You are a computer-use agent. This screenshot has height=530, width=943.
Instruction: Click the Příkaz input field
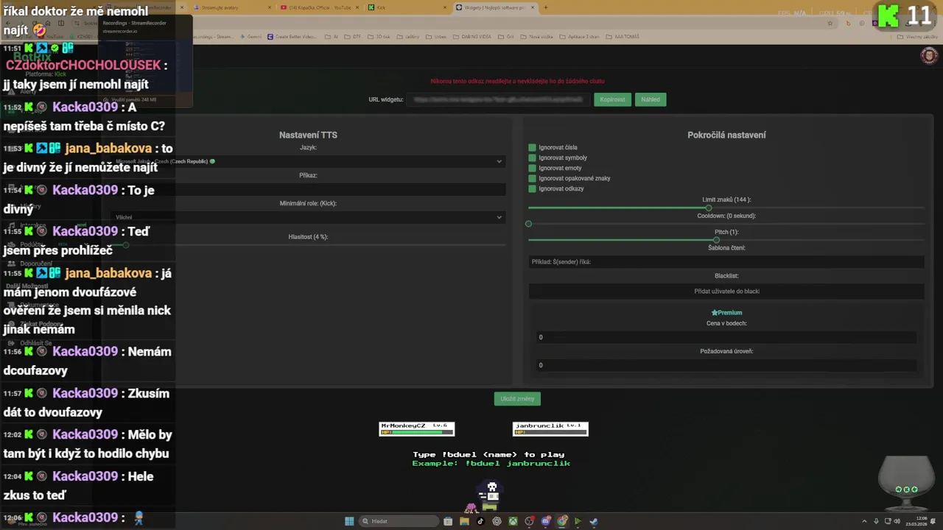pos(308,189)
